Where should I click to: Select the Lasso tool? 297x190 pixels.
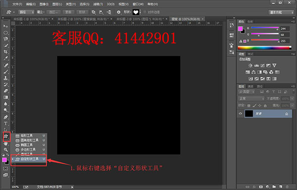(x=5, y=39)
